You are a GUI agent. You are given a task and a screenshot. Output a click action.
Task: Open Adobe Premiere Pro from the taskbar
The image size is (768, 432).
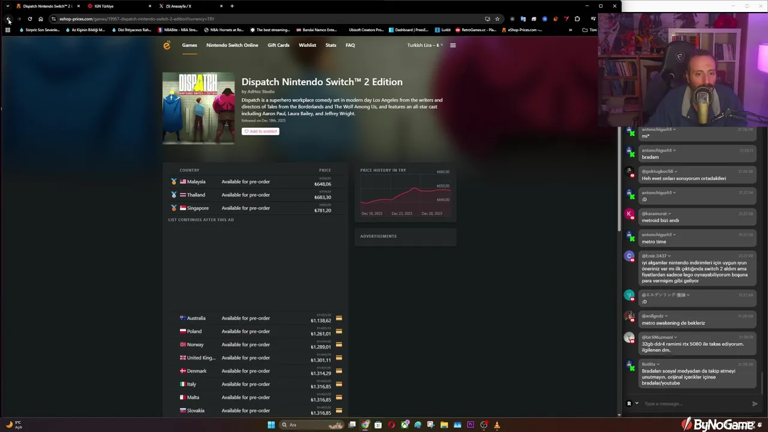tap(470, 425)
